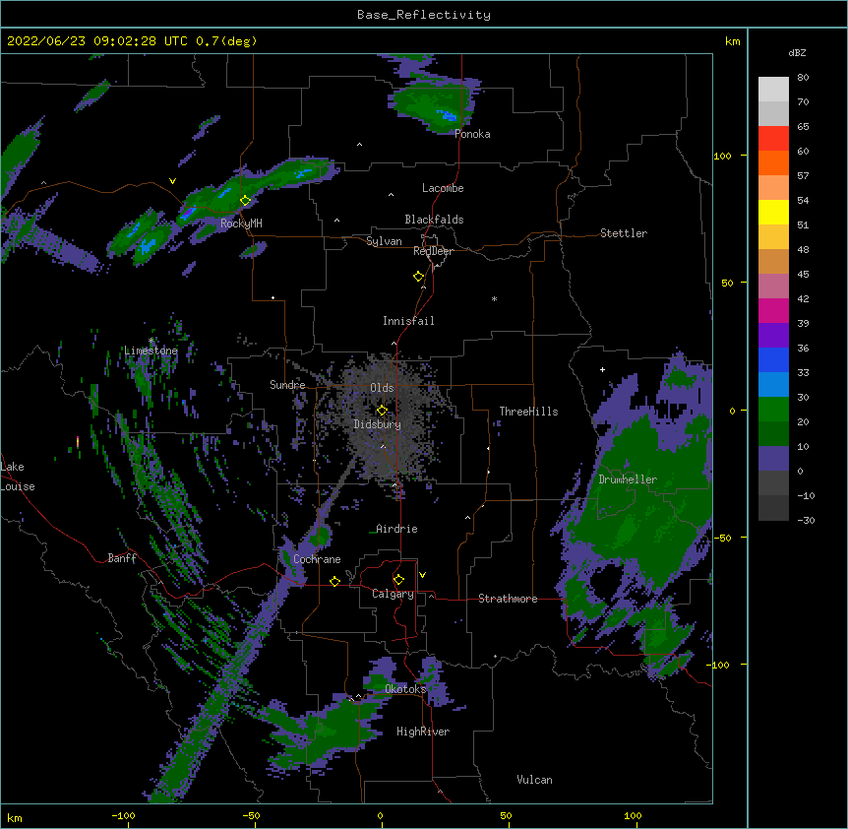Click the Base_Reflectivity title text

click(423, 15)
